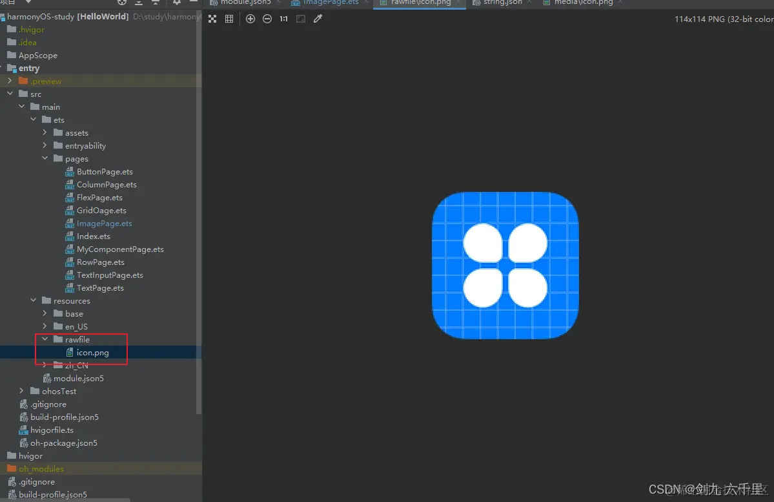
Task: Click RowPage.ets file icon
Action: [70, 262]
